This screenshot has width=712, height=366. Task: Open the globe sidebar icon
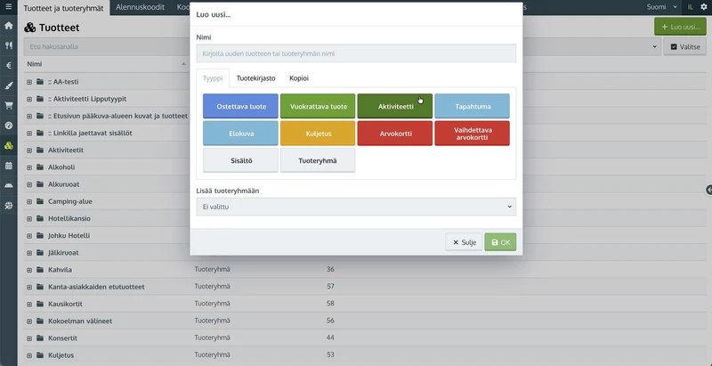(8, 205)
